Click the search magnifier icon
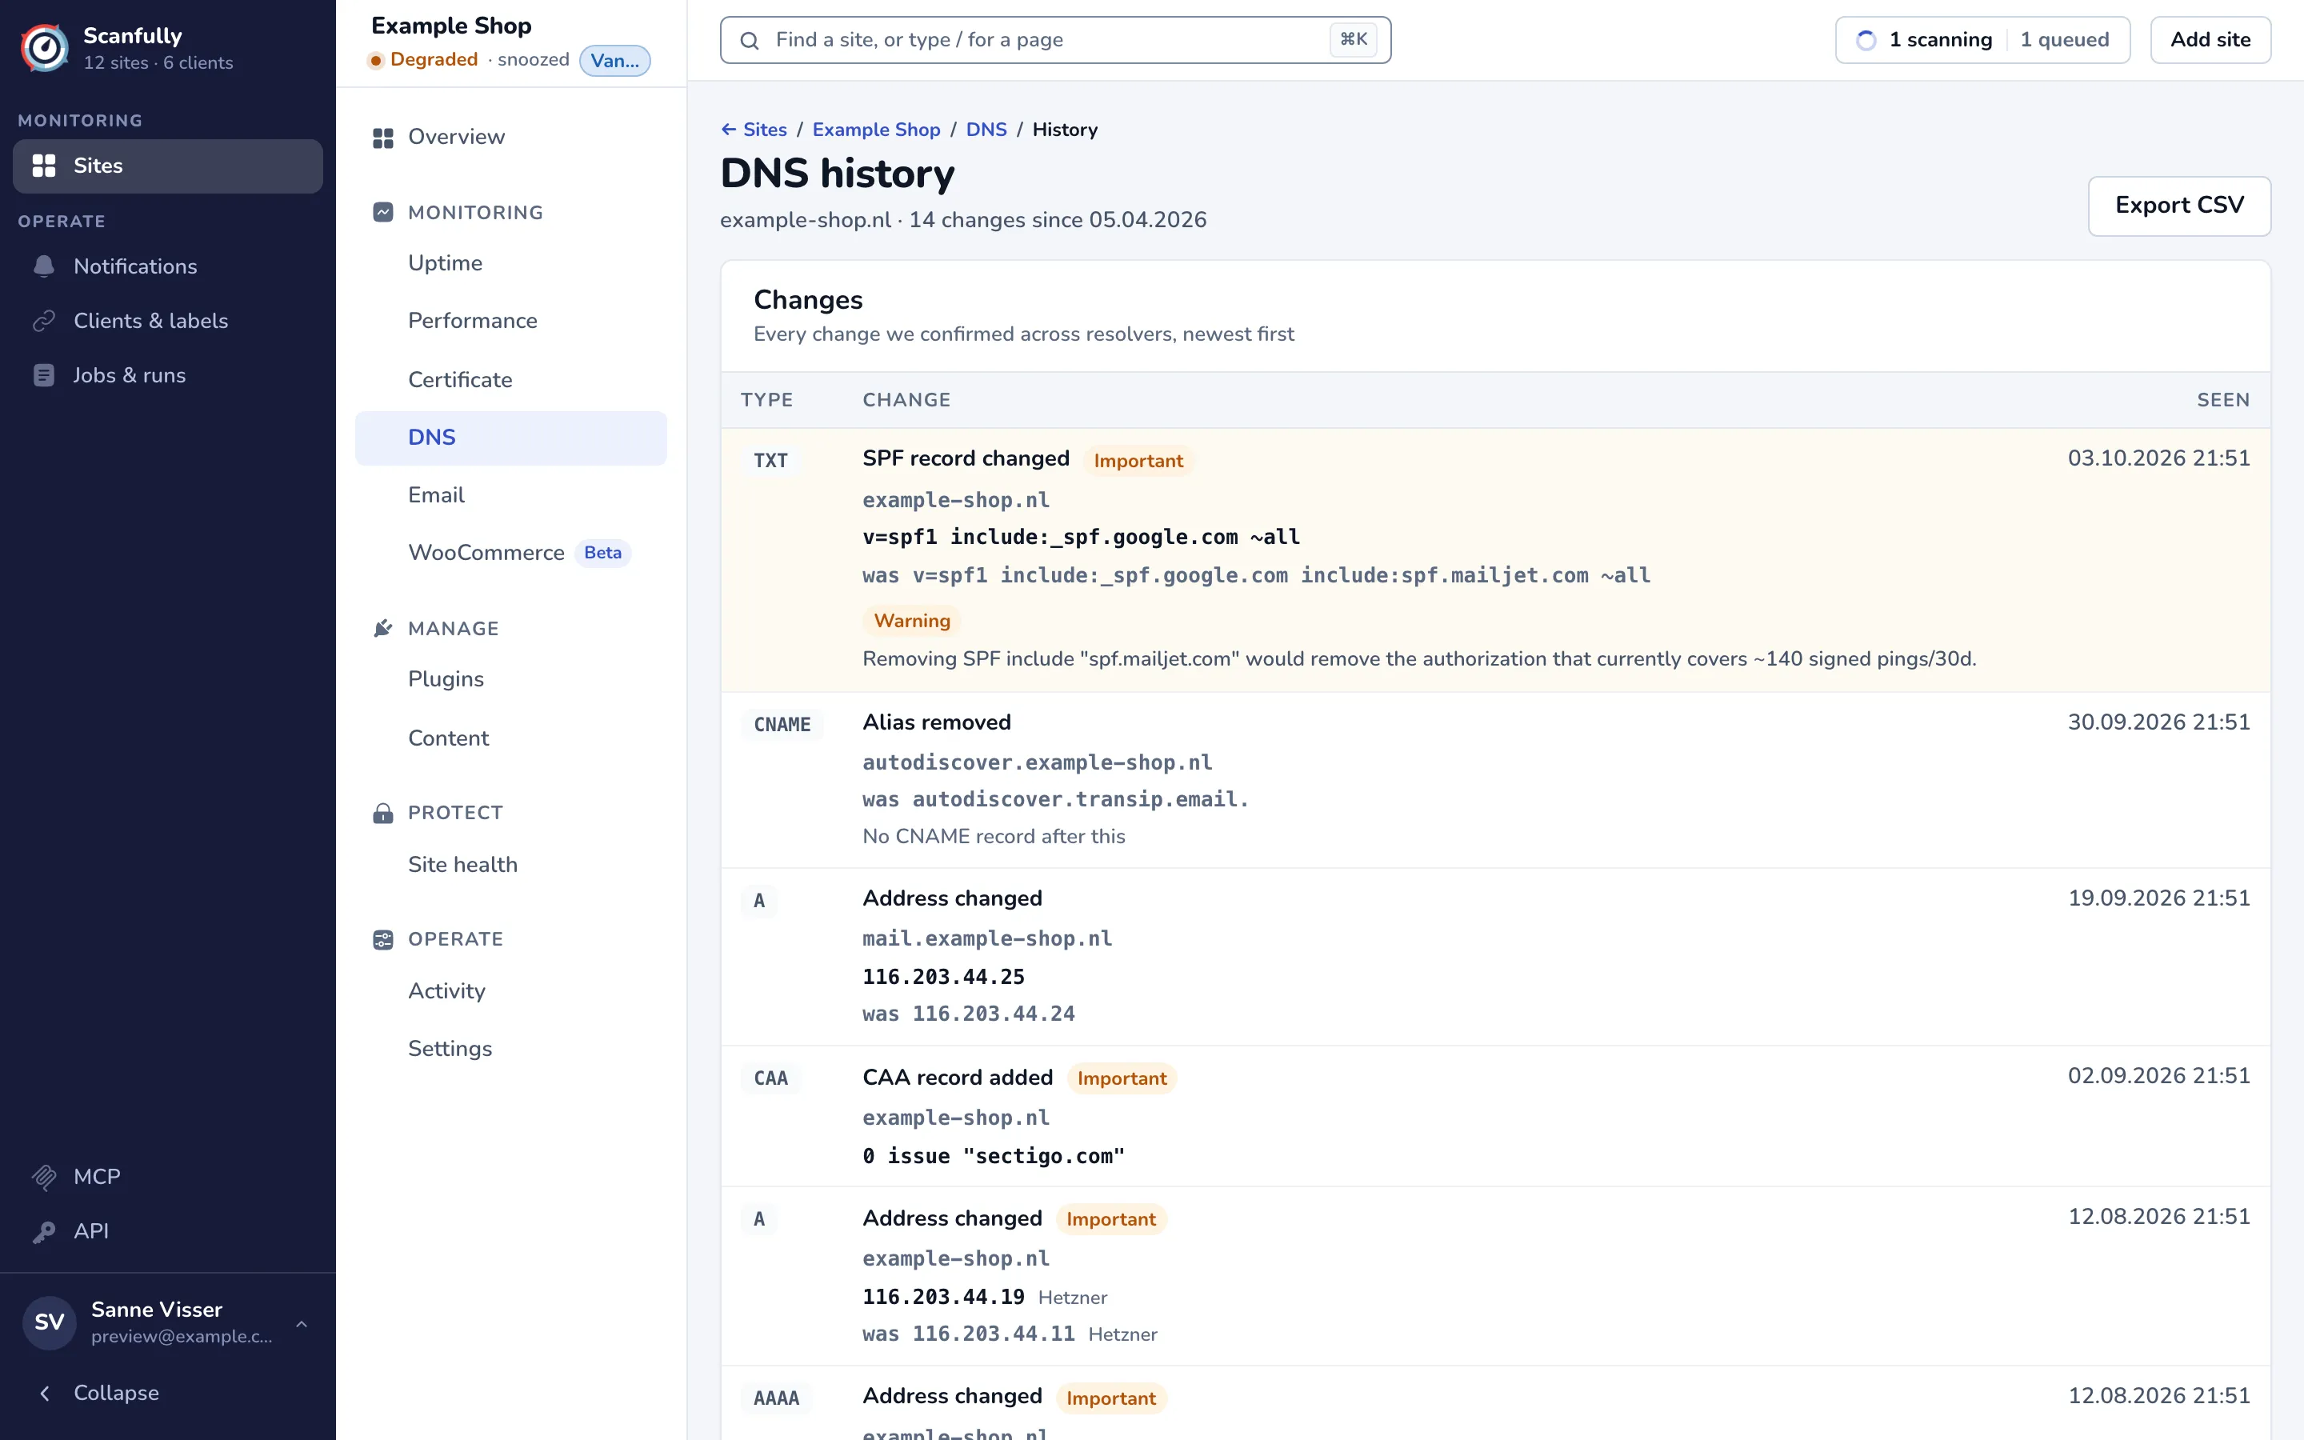2304x1440 pixels. (750, 40)
